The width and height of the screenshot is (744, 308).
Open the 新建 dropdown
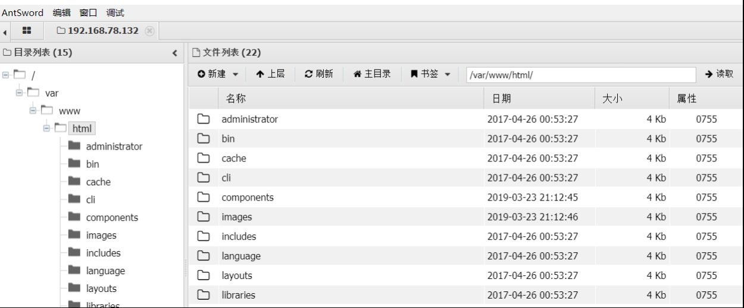tap(218, 74)
